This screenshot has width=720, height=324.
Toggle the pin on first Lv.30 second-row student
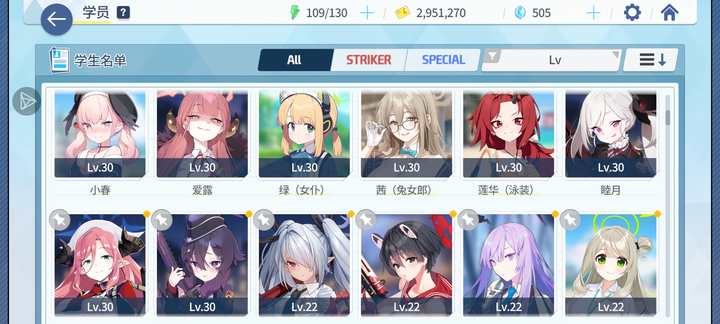pyautogui.click(x=60, y=220)
